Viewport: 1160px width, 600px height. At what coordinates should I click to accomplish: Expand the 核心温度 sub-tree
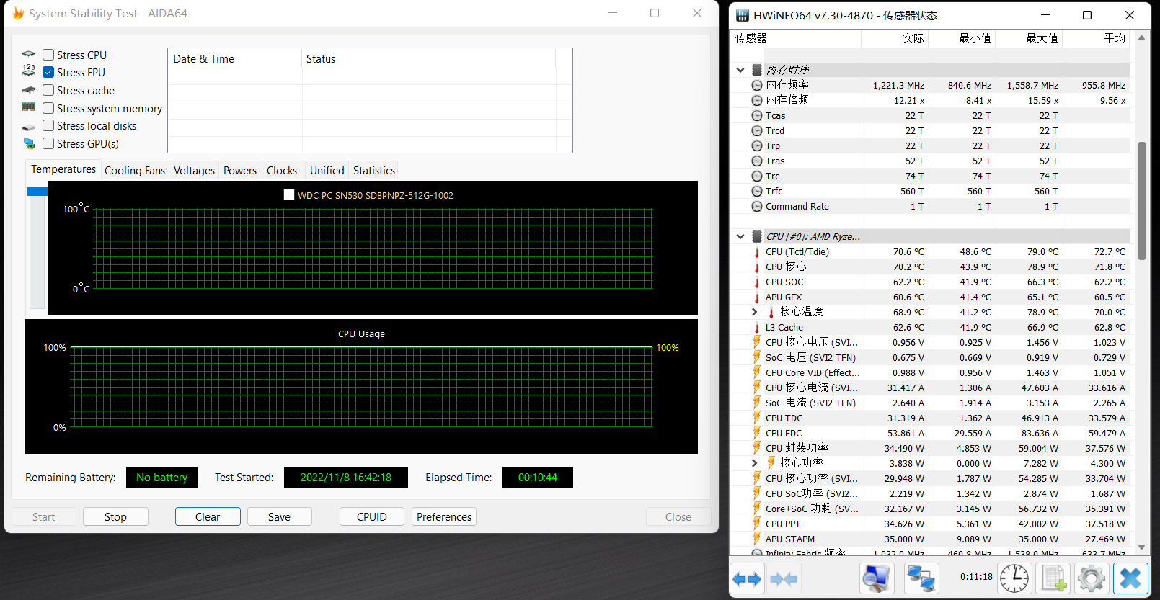[x=755, y=312]
